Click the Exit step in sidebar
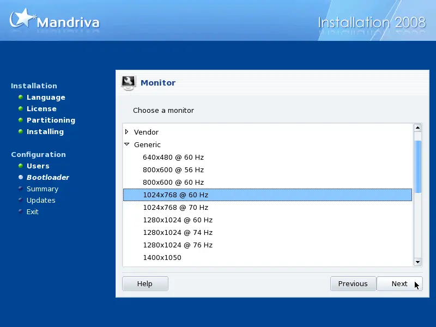This screenshot has width=436, height=327. click(32, 211)
